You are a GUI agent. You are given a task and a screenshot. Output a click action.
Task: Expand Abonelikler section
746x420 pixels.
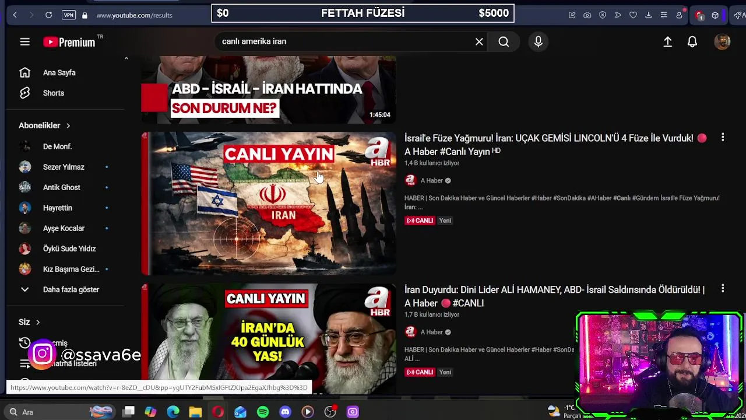44,125
